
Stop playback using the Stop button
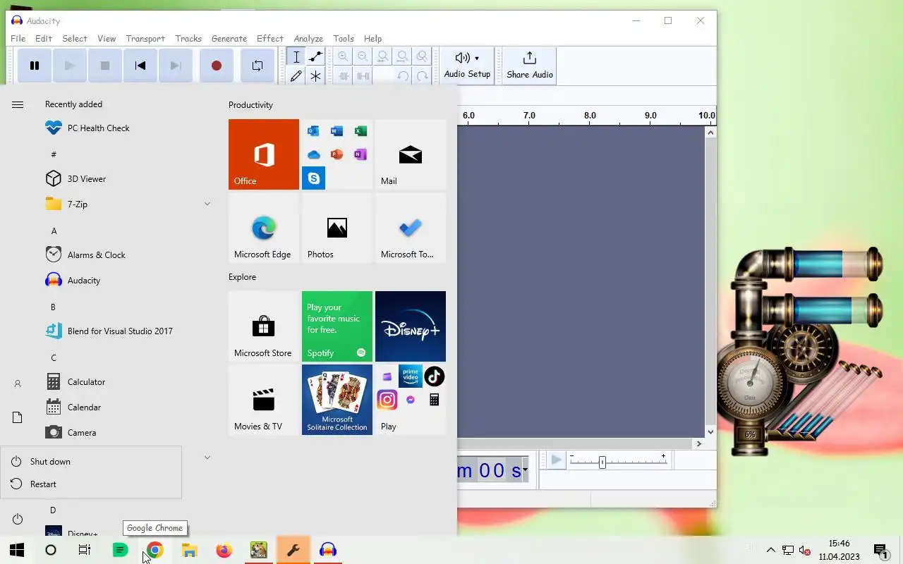pos(104,66)
